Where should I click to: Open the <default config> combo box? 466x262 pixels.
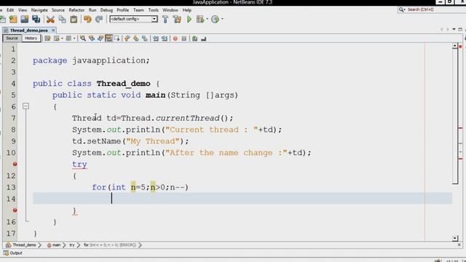point(133,19)
